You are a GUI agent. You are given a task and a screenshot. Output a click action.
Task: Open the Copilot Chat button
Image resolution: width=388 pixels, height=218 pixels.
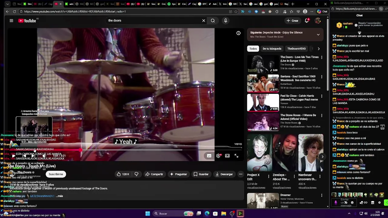(x=322, y=12)
